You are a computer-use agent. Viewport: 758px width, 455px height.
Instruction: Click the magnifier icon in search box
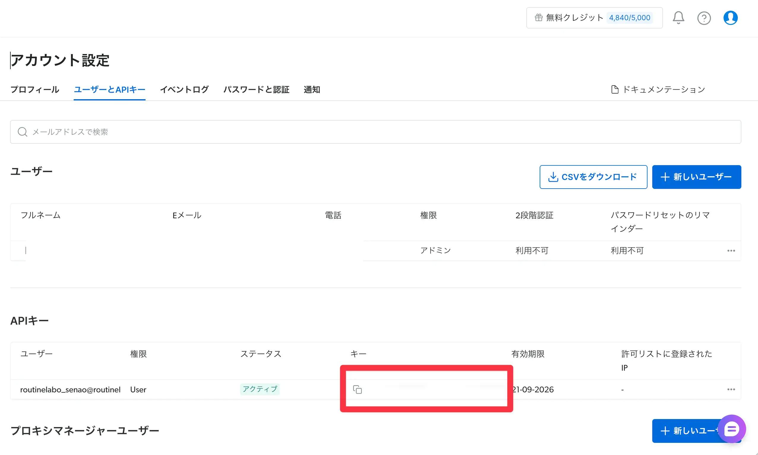click(22, 132)
